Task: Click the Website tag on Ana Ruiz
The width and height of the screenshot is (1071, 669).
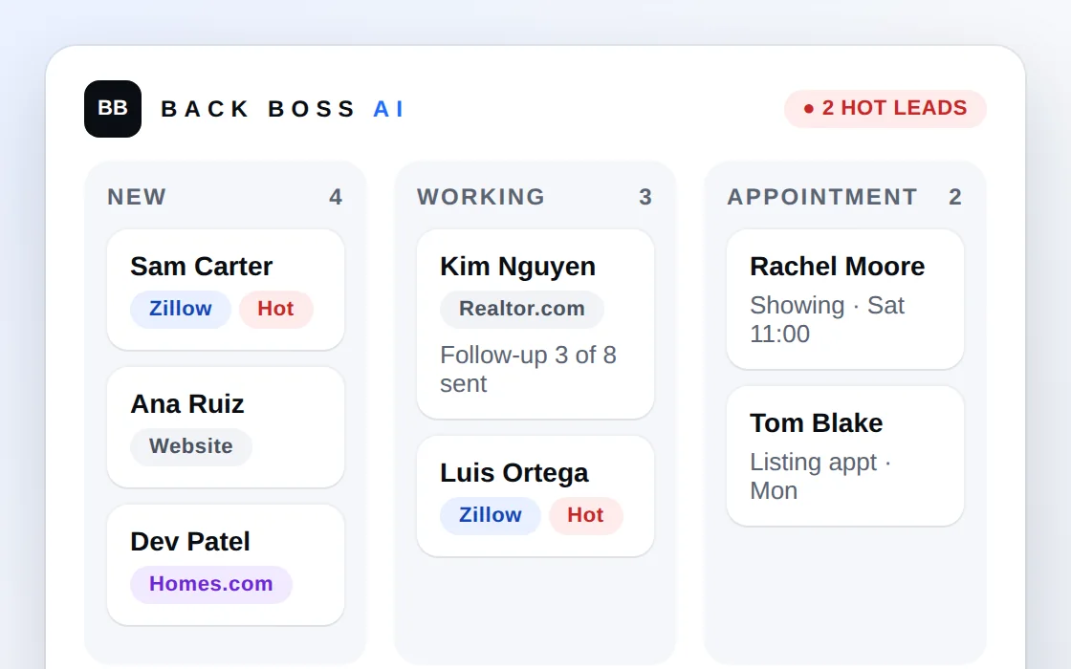Action: click(190, 446)
